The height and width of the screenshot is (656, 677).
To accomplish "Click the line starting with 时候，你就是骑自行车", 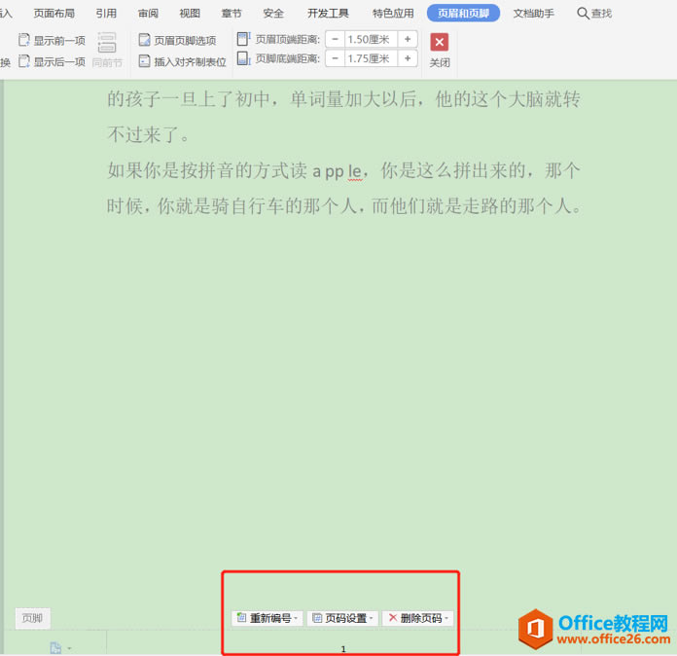I will (344, 206).
